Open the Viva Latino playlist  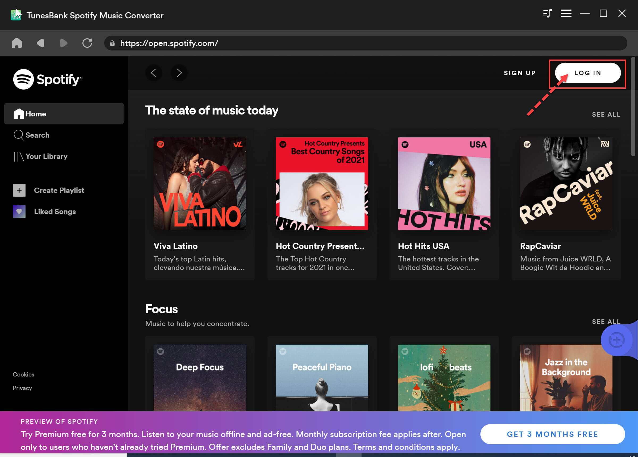[x=200, y=183]
